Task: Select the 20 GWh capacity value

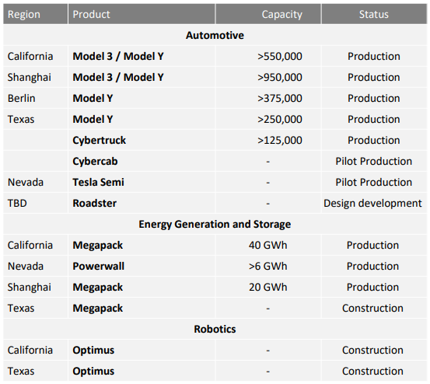Action: click(268, 287)
